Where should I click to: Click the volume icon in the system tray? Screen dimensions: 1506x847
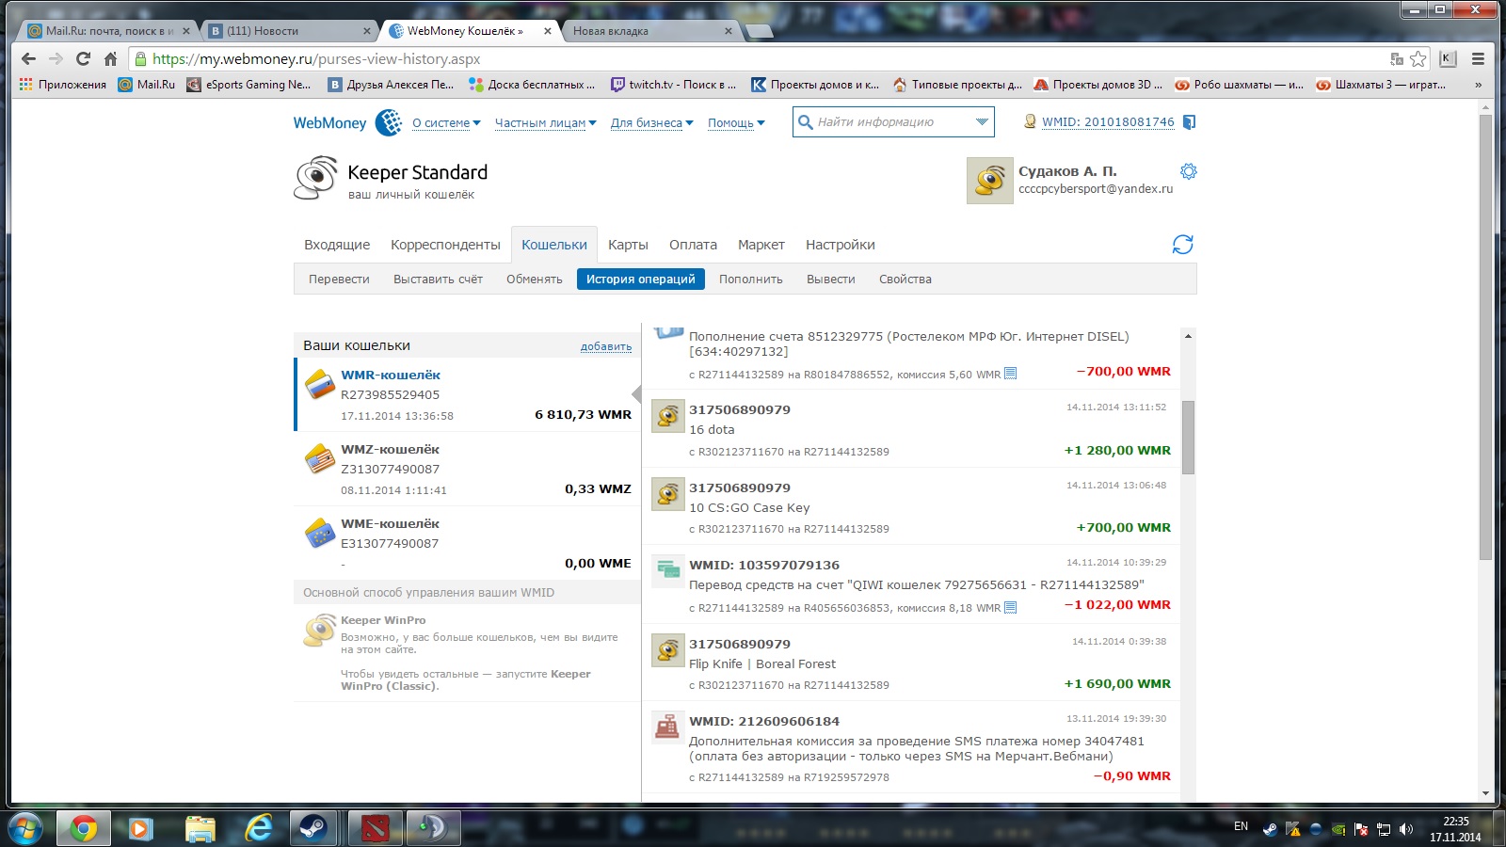(1406, 829)
